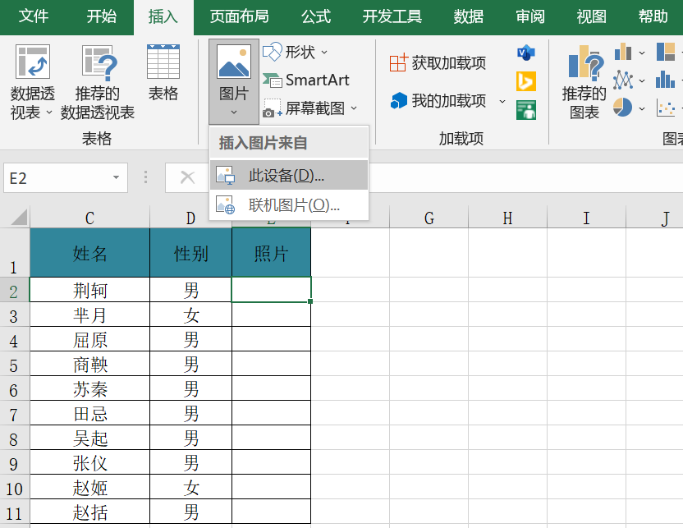Image resolution: width=683 pixels, height=528 pixels.
Task: Switch to the Review (审阅) tab
Action: (530, 16)
